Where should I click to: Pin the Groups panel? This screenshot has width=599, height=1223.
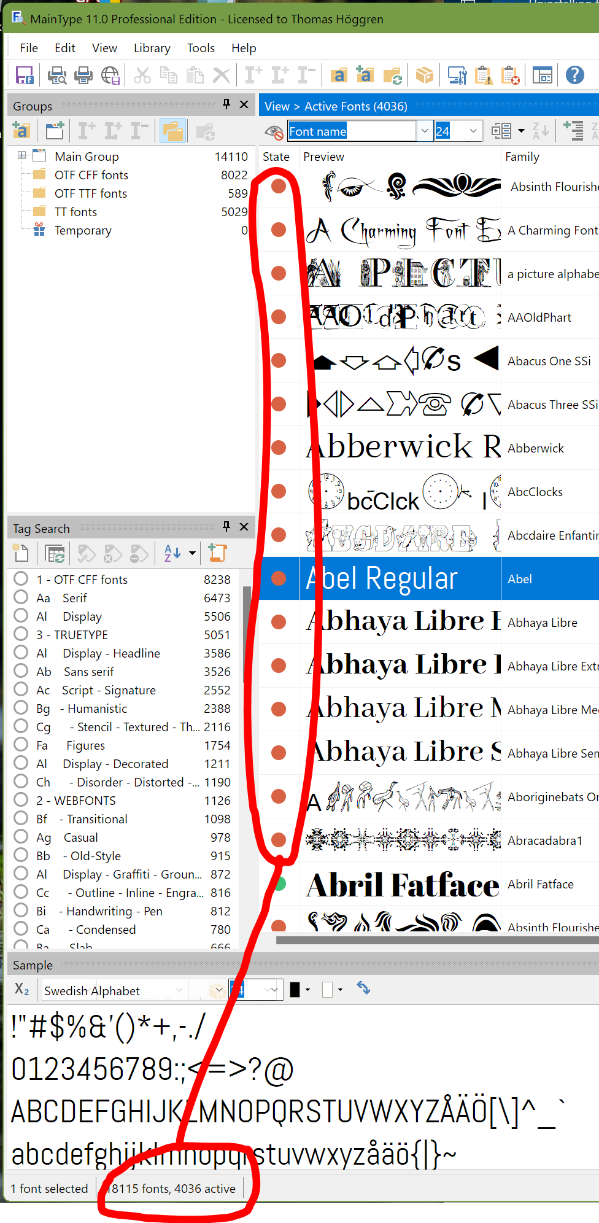226,104
